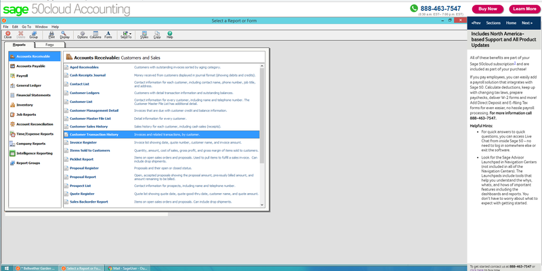Open the Window menu

pyautogui.click(x=41, y=26)
